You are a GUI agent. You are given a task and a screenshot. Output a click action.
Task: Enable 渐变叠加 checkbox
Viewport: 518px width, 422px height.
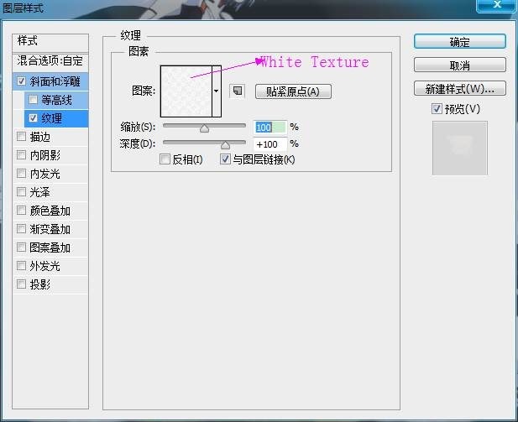22,229
